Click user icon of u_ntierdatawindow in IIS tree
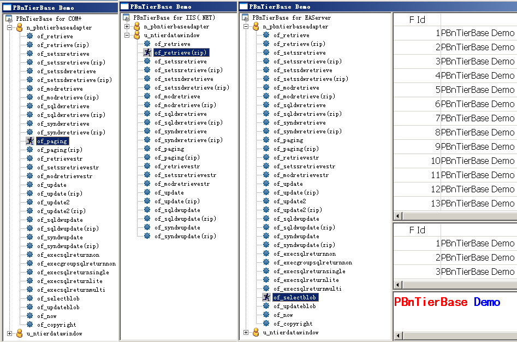The width and height of the screenshot is (517, 342). pos(137,35)
